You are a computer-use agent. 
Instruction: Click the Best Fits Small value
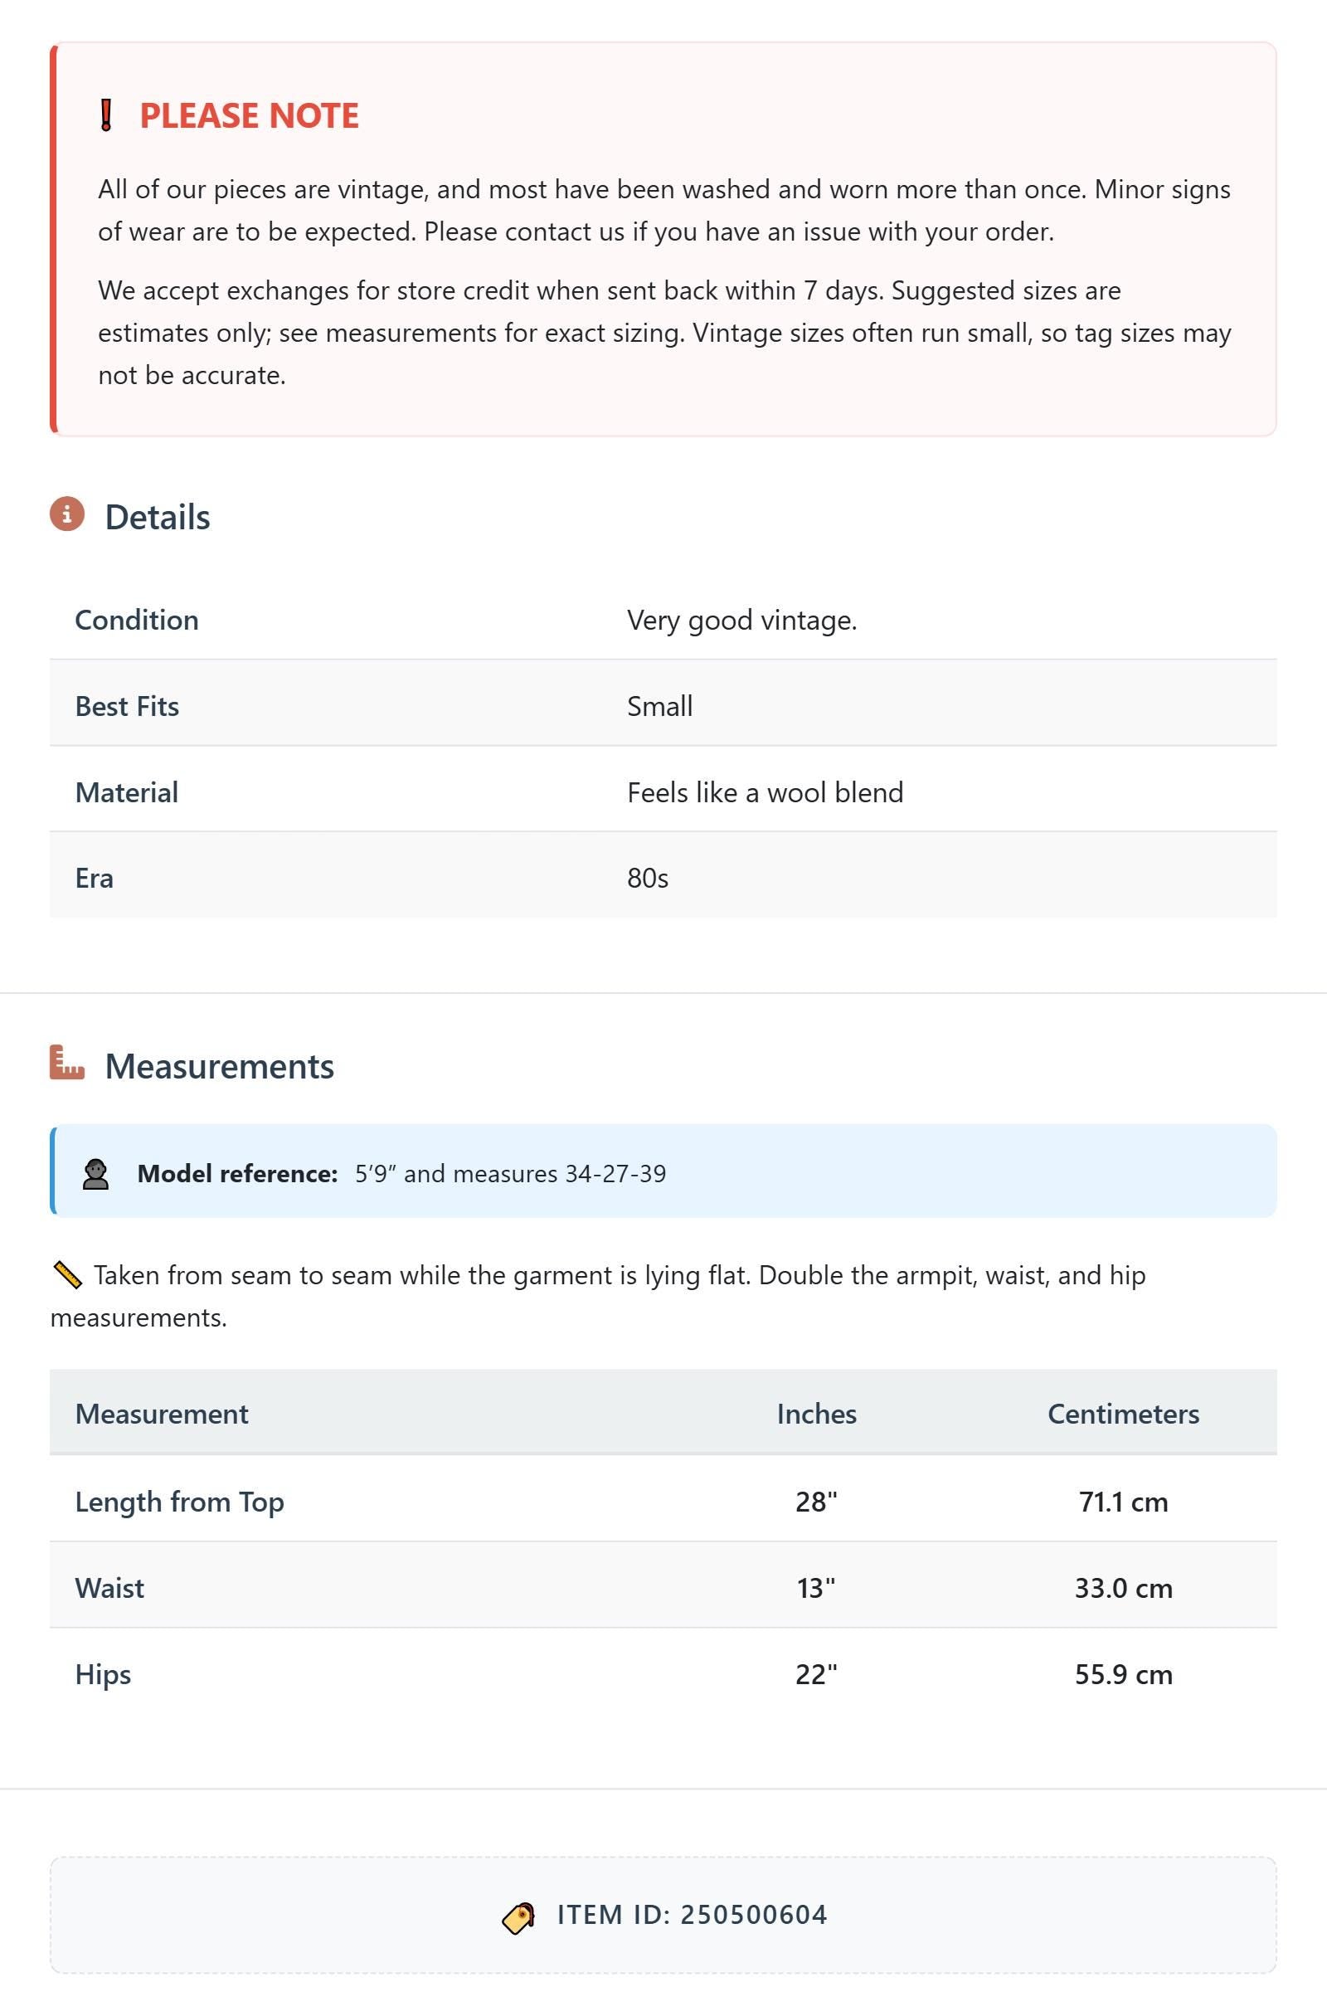pos(659,705)
